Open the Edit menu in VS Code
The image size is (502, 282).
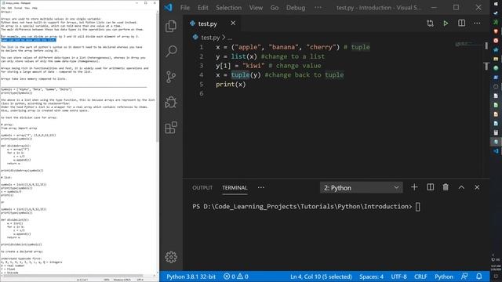(202, 7)
